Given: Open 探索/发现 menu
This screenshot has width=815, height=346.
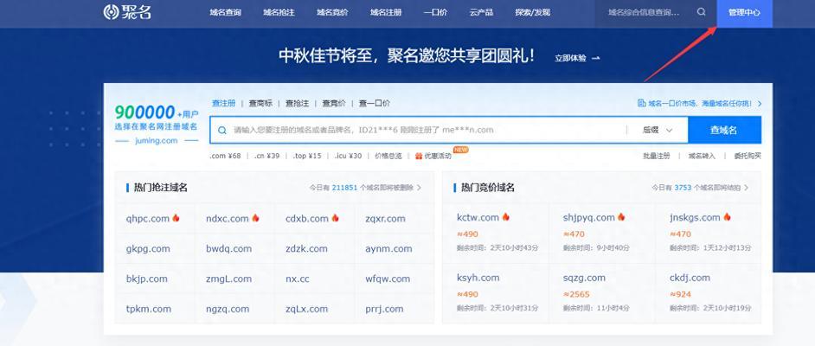Looking at the screenshot, I should (x=533, y=12).
